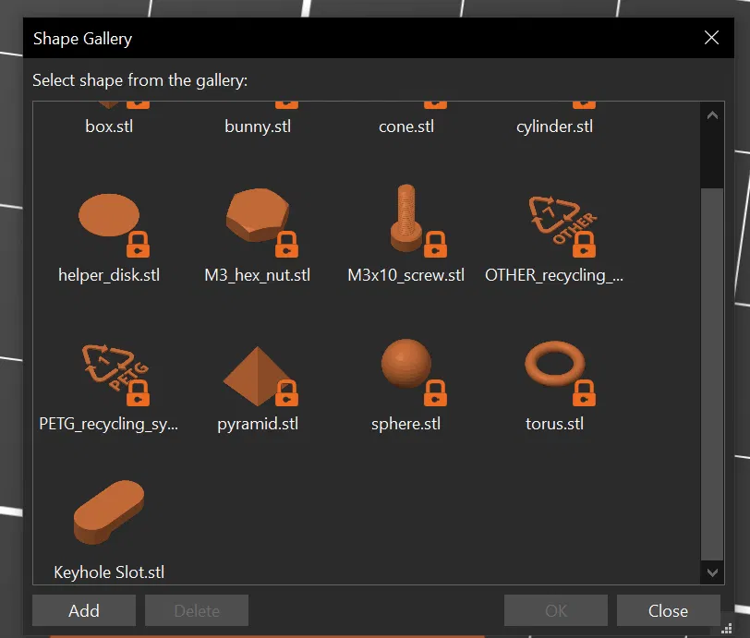750x638 pixels.
Task: Select the cone.stl label
Action: [x=406, y=126]
